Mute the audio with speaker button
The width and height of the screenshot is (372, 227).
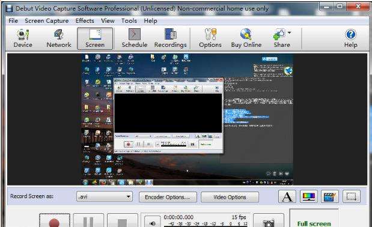152,223
